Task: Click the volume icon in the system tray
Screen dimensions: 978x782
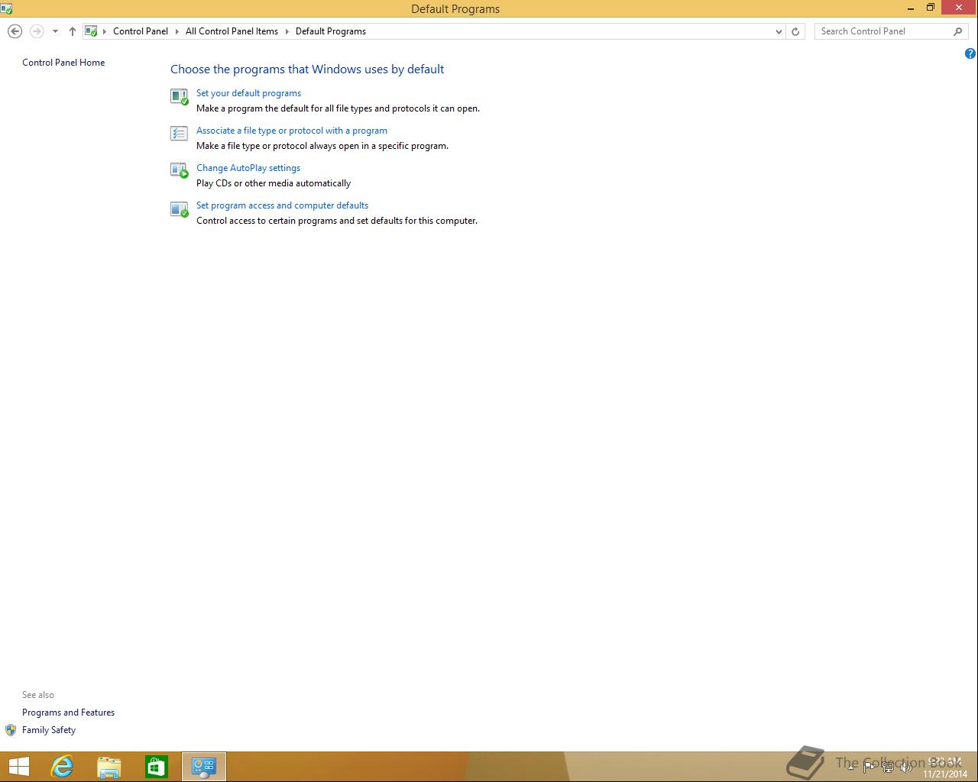Action: coord(905,766)
